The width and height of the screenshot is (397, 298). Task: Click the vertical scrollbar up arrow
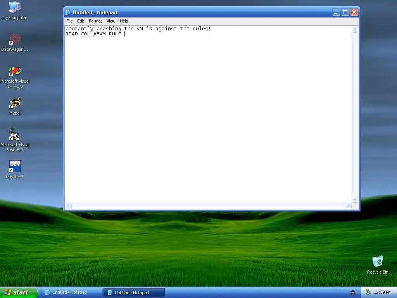click(x=355, y=29)
